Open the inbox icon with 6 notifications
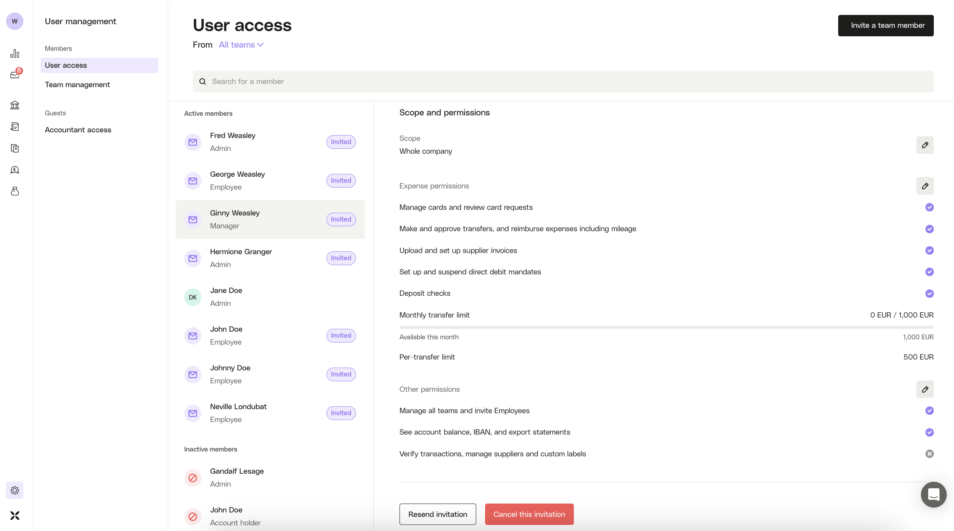954x531 pixels. tap(15, 75)
